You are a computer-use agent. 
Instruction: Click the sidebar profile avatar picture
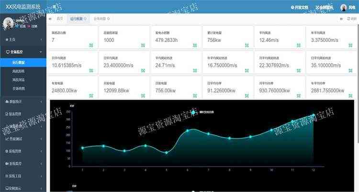pos(9,23)
